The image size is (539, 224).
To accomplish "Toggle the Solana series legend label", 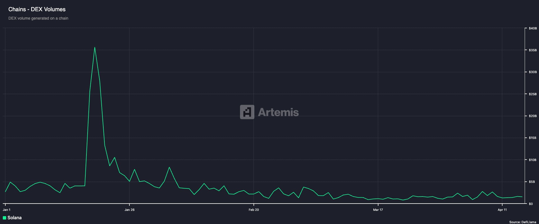I will click(14, 218).
